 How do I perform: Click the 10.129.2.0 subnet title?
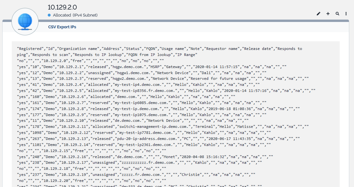coord(62,7)
